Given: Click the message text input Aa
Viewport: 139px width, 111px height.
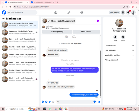Looking at the screenshot, I should coord(75,102).
